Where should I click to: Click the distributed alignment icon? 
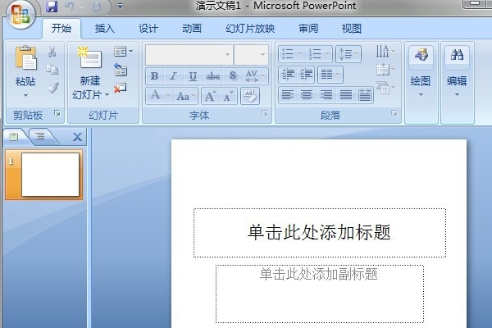[365, 95]
